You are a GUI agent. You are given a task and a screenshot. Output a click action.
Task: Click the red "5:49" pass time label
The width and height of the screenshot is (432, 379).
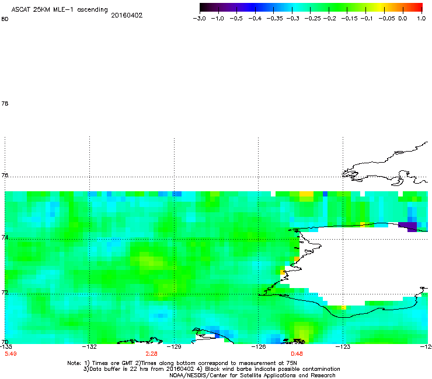[11, 354]
